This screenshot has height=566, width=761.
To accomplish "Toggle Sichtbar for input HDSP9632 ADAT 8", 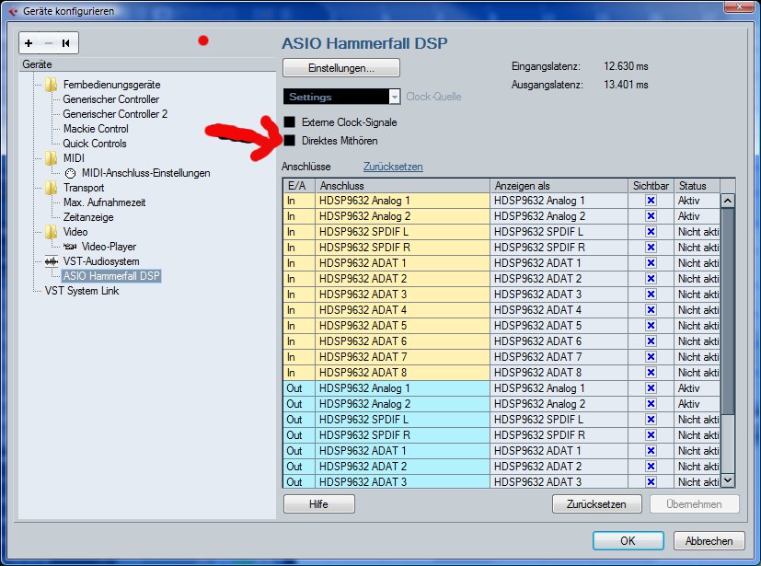I will (x=651, y=373).
